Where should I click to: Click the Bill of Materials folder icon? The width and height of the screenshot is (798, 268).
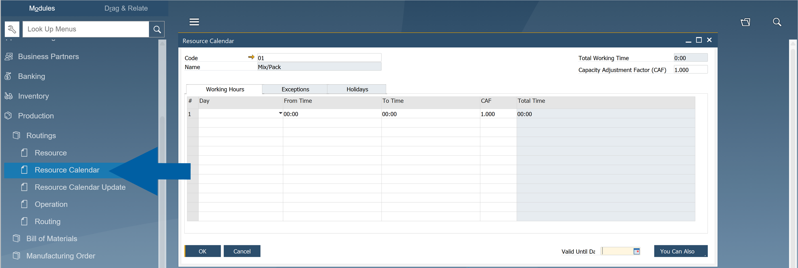click(16, 238)
